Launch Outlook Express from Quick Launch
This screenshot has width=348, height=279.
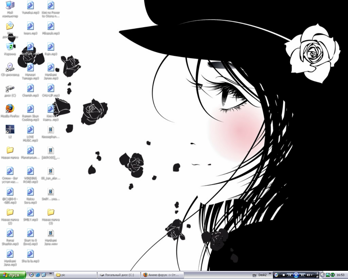[44, 275]
